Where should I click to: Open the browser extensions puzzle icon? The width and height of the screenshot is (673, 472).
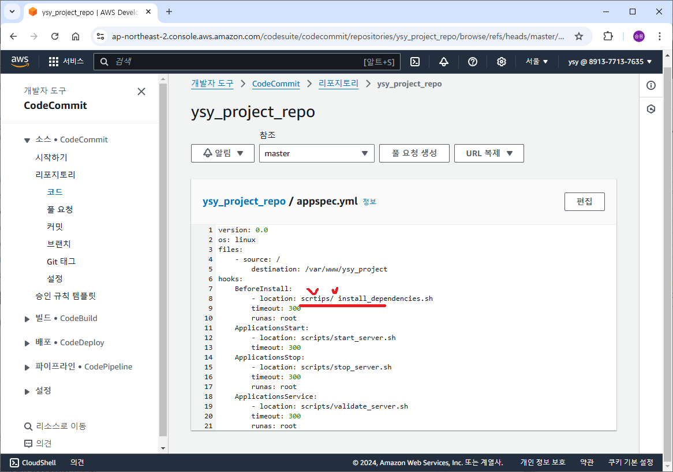pyautogui.click(x=608, y=36)
